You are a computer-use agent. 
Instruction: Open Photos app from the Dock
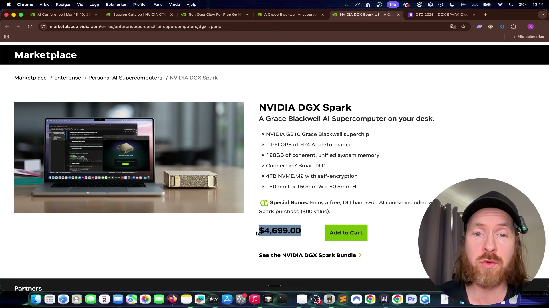[145, 299]
